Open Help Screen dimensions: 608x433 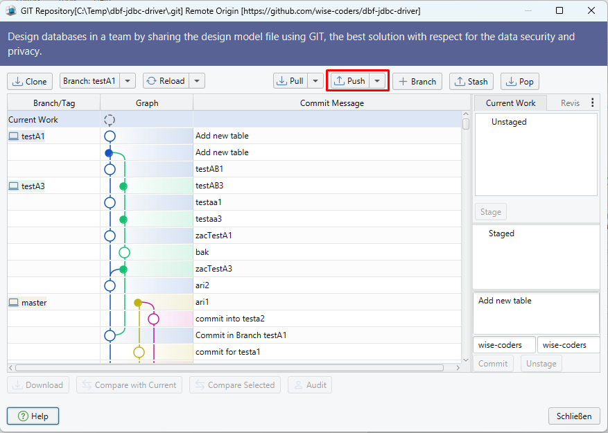(x=33, y=416)
